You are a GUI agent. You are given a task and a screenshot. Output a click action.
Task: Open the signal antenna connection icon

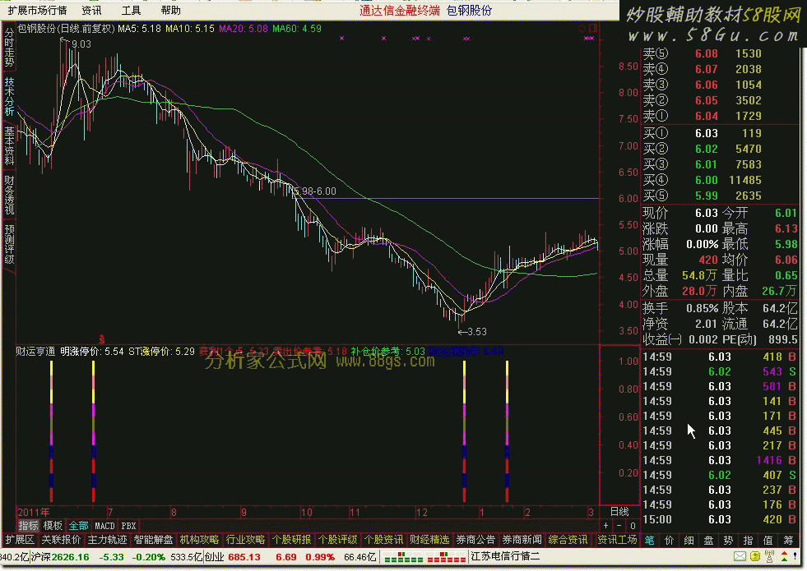click(769, 556)
